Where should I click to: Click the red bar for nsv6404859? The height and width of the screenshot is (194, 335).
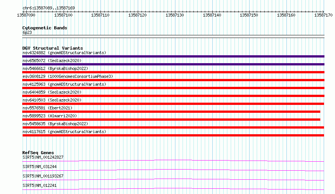tap(173, 96)
